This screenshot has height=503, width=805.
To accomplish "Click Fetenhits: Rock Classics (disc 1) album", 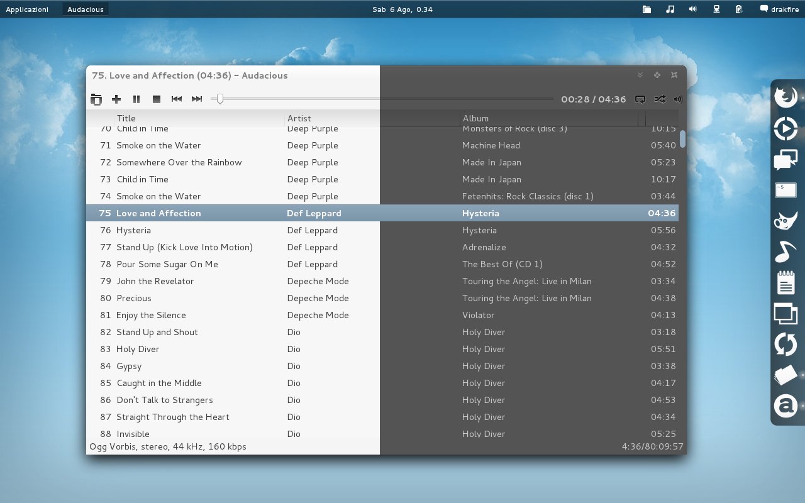I will (x=528, y=196).
